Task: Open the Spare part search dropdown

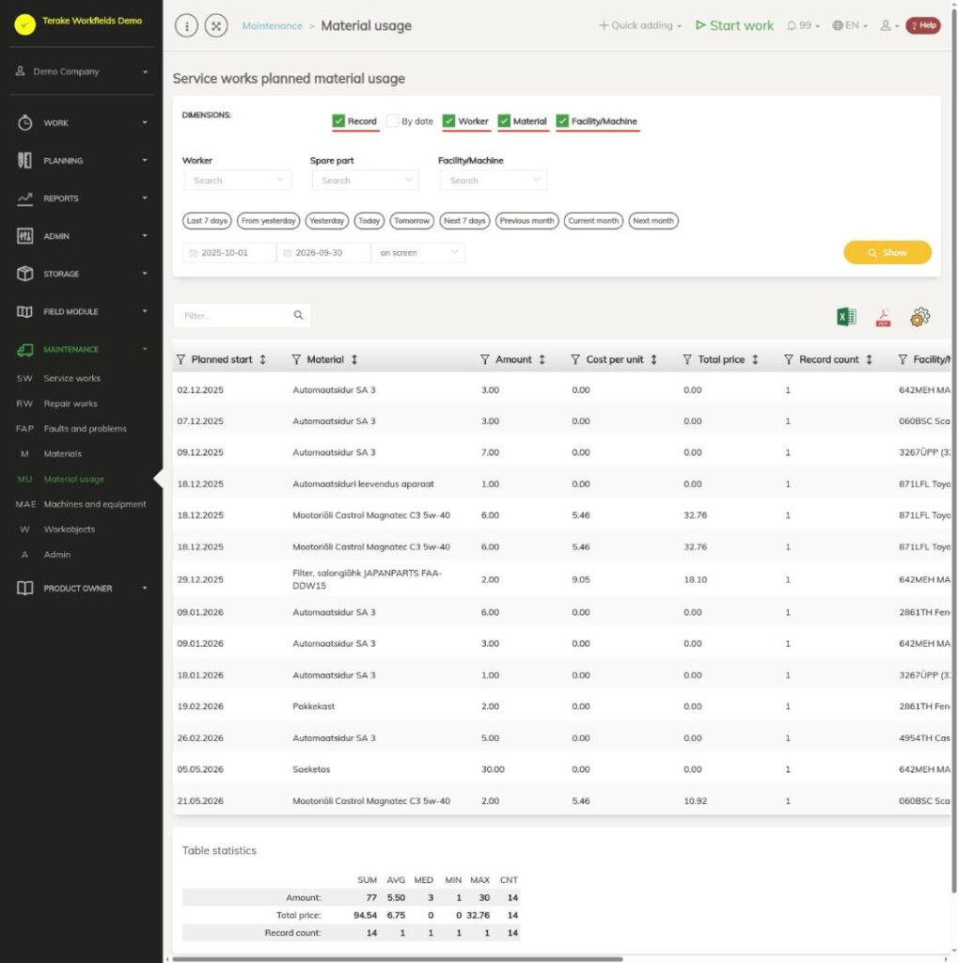Action: pyautogui.click(x=366, y=180)
